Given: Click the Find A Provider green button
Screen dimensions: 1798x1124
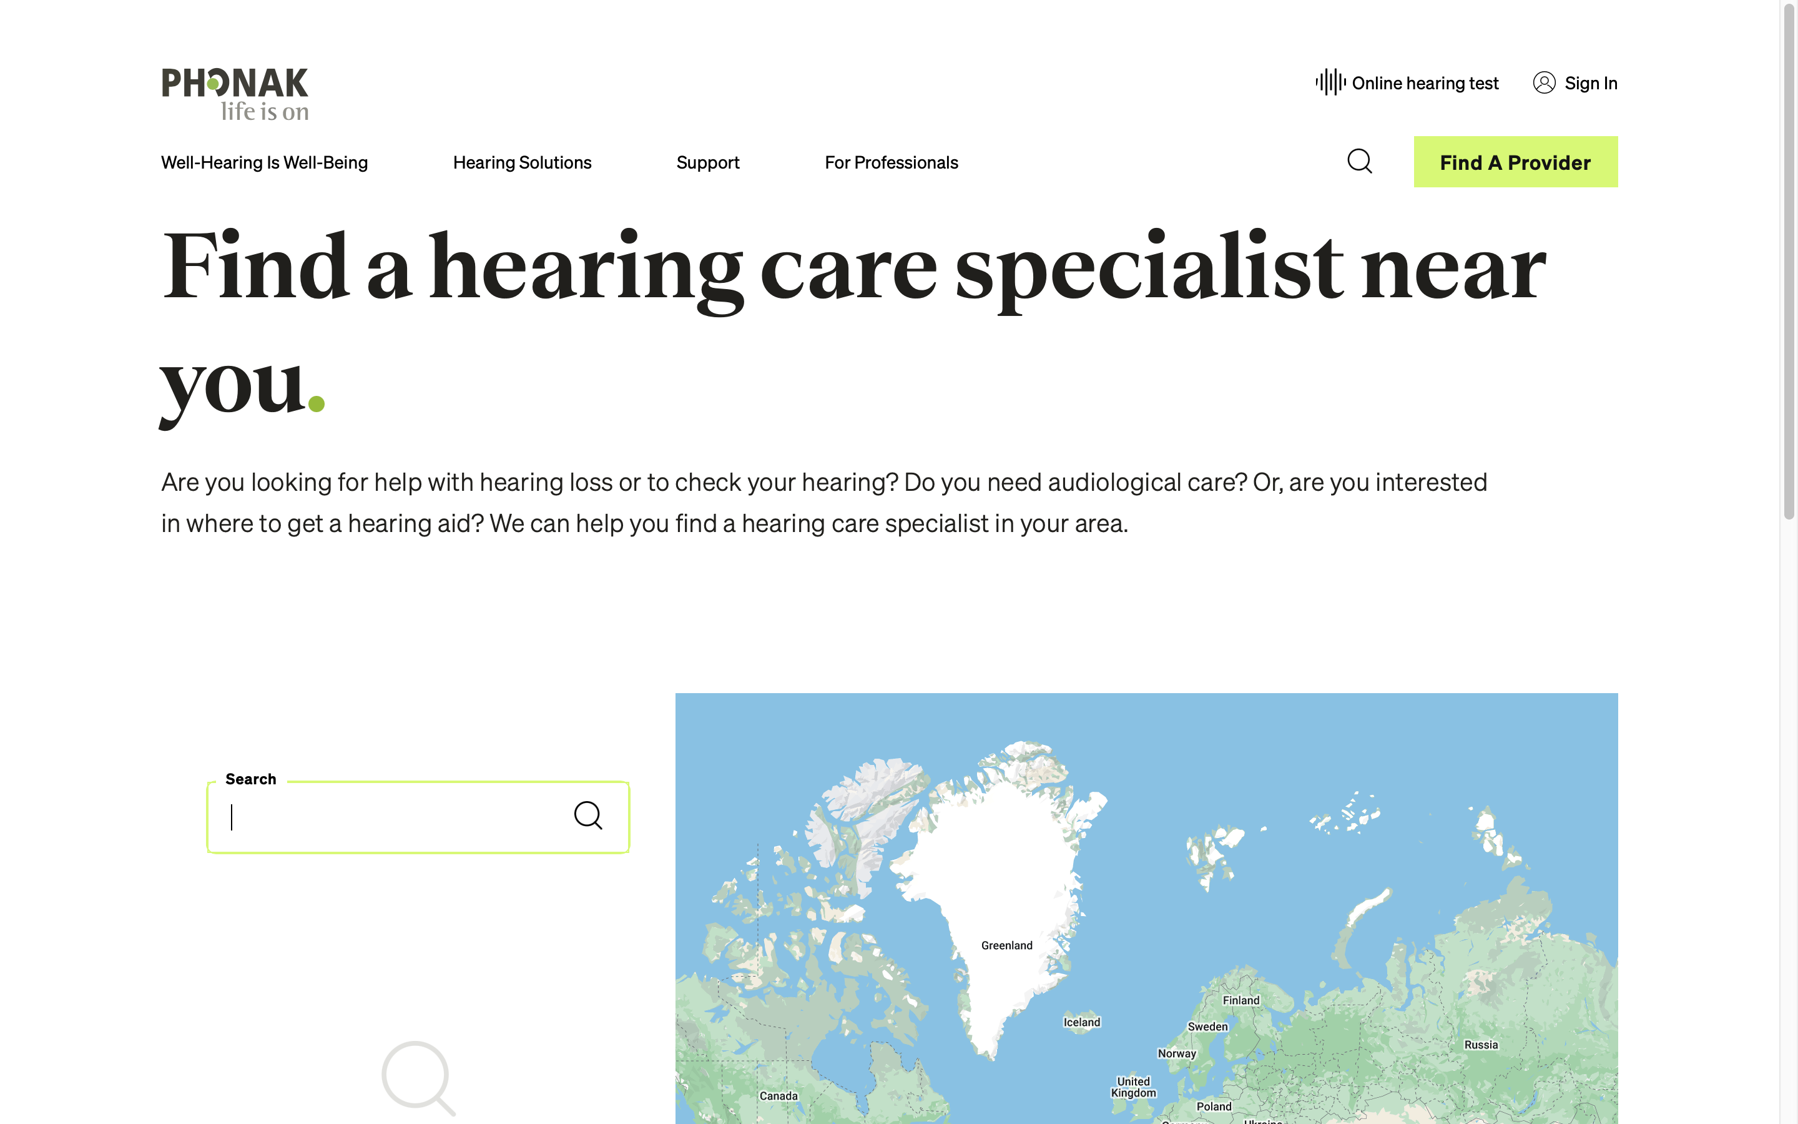Looking at the screenshot, I should point(1516,160).
